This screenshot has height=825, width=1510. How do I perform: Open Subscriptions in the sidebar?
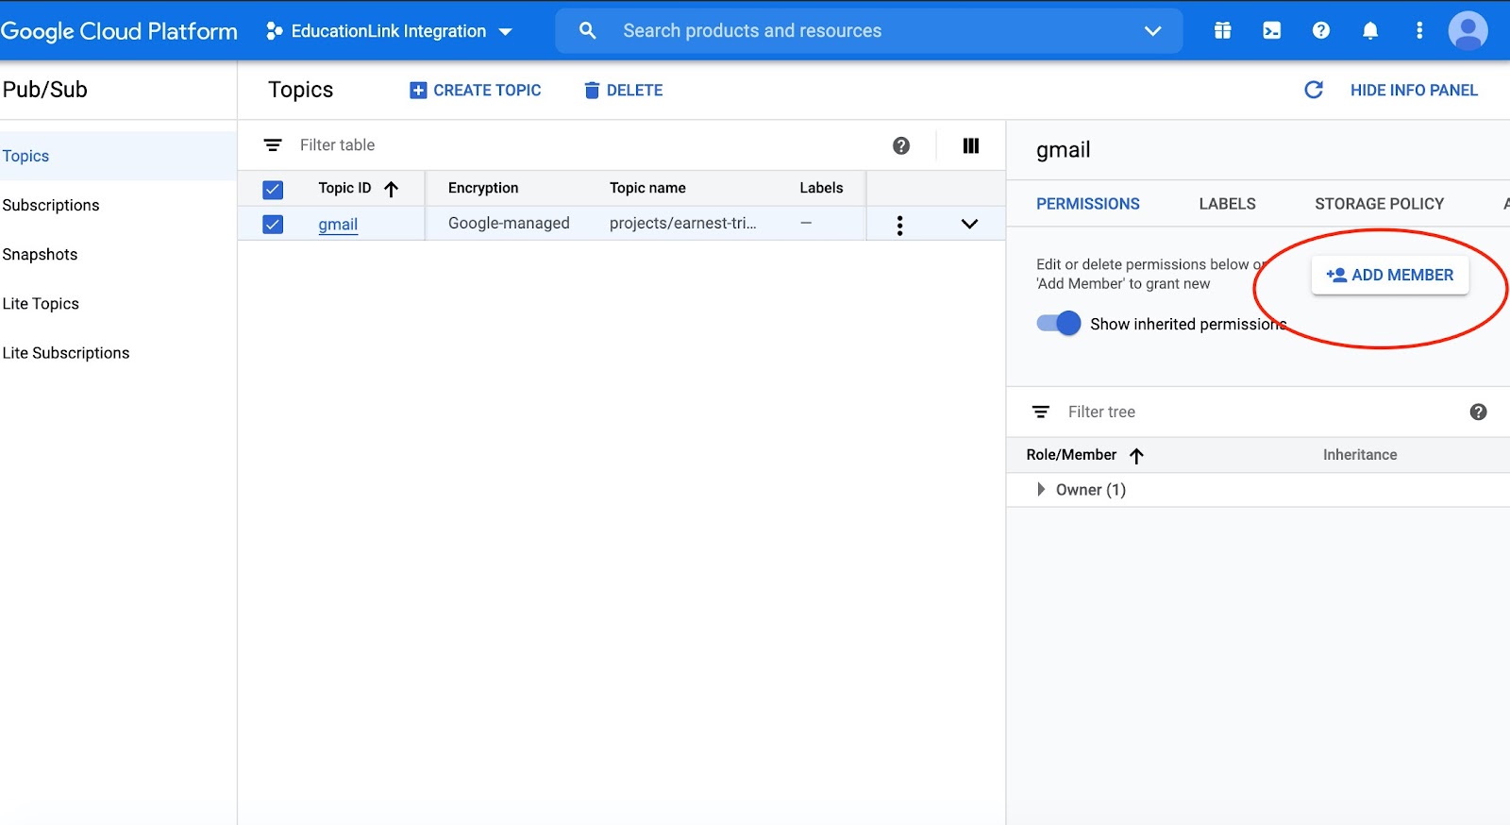coord(118,205)
